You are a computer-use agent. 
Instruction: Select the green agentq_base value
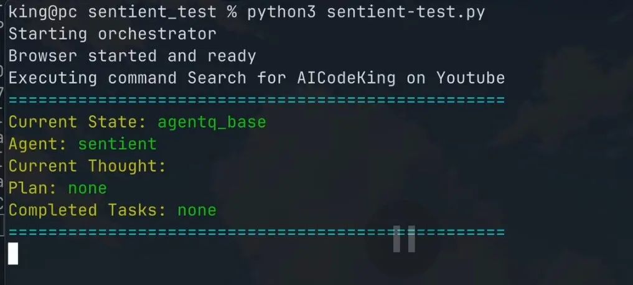(x=212, y=122)
